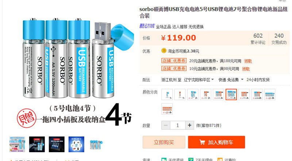Image resolution: width=292 pixels, height=161 pixels.
Task: Click the shopping cart icon on the add-to-cart button
Action: click(x=202, y=142)
